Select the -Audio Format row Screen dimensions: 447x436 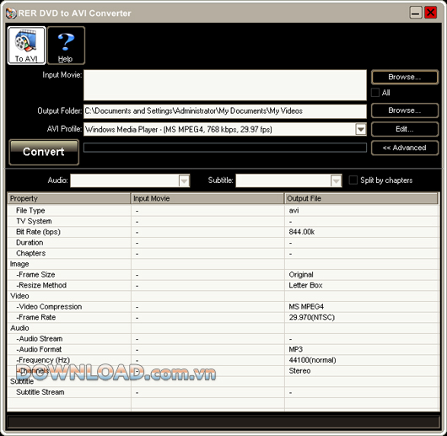[x=223, y=350]
